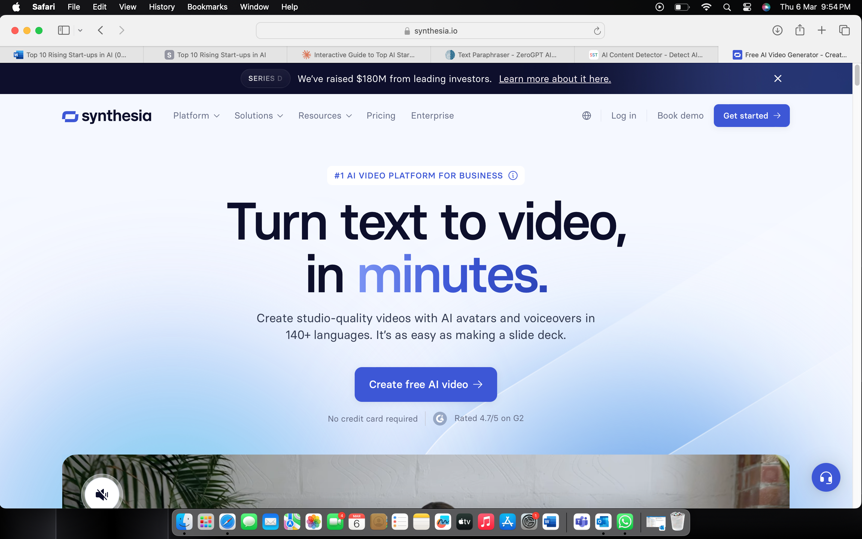
Task: Click the date and time in menu bar
Action: click(815, 7)
